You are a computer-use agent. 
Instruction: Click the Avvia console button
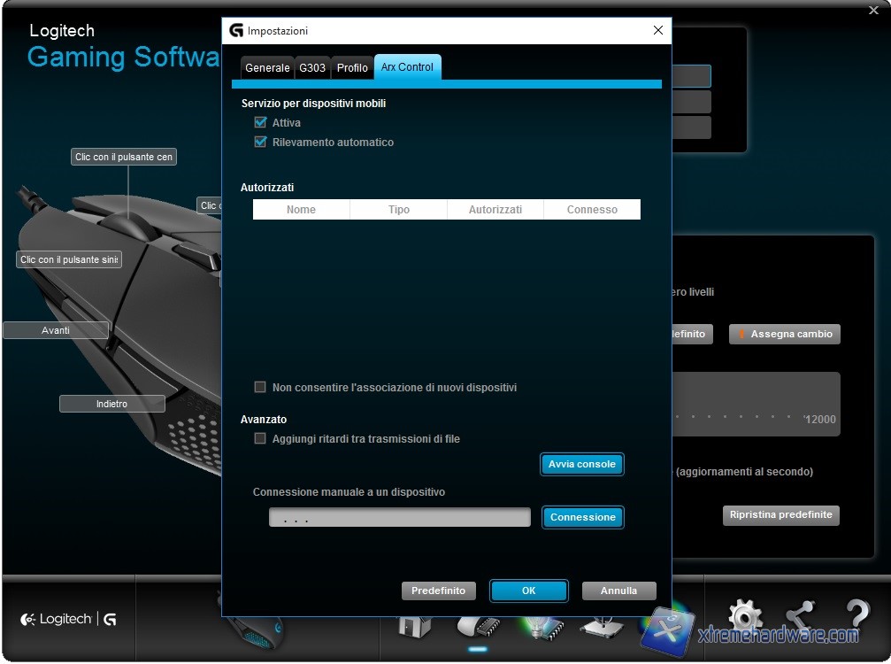click(582, 465)
